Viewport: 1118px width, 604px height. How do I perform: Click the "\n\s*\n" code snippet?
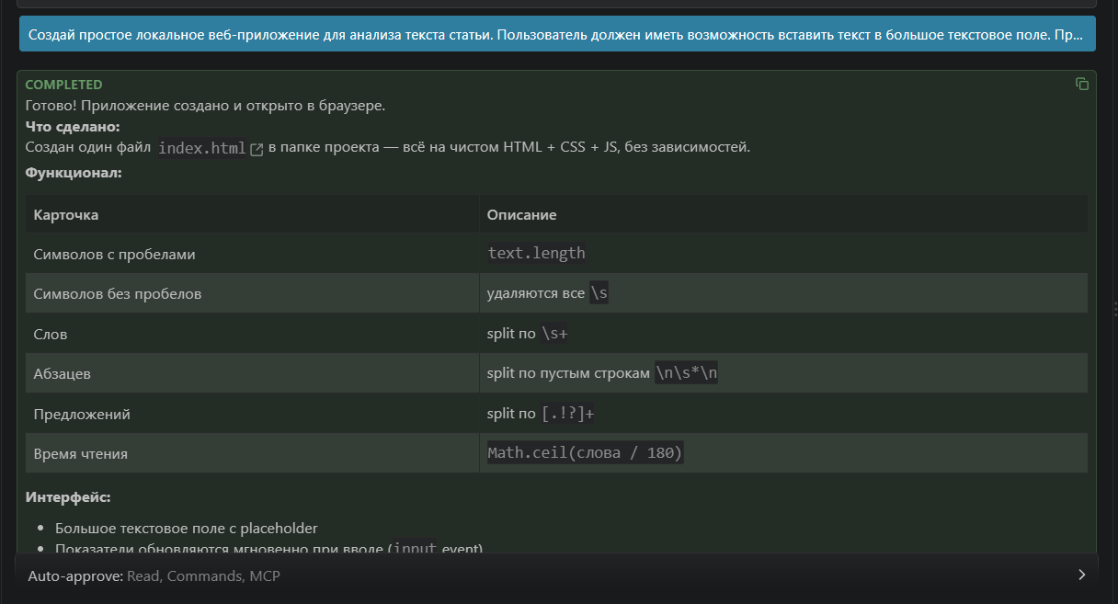686,373
